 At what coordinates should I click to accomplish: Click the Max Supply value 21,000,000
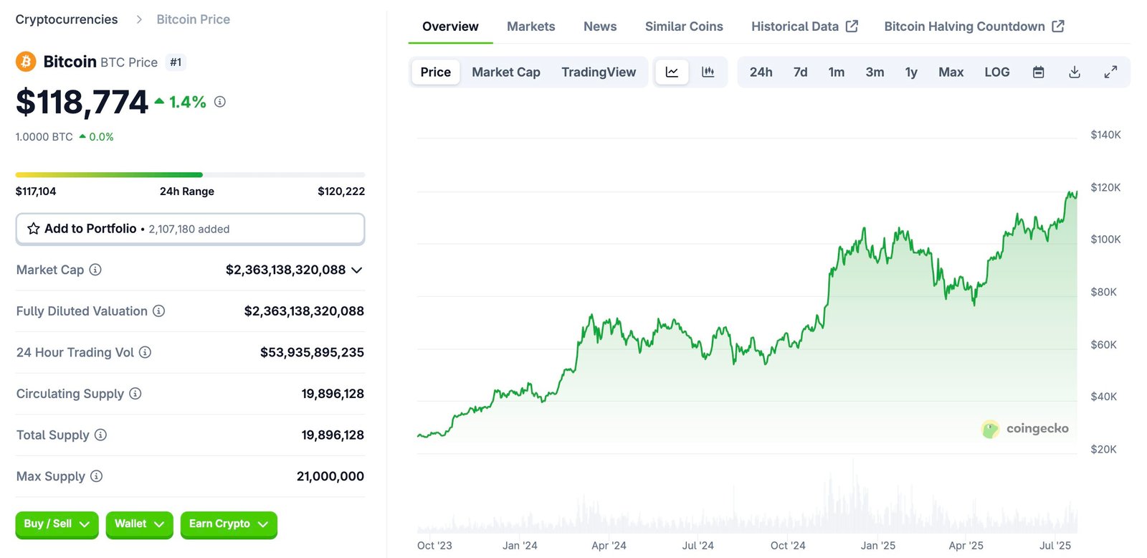coord(330,476)
